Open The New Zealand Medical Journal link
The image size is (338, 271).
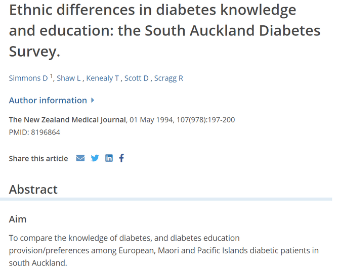pos(67,120)
